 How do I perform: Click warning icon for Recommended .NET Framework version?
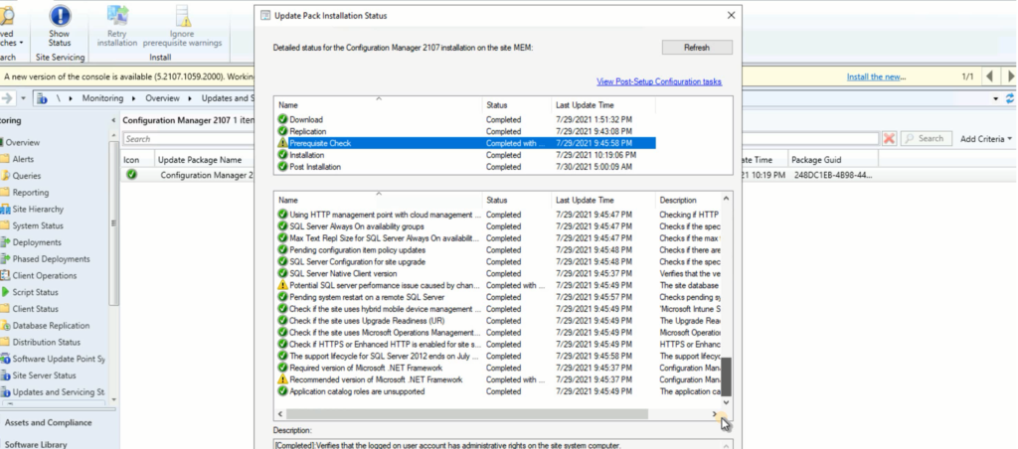[x=282, y=379]
